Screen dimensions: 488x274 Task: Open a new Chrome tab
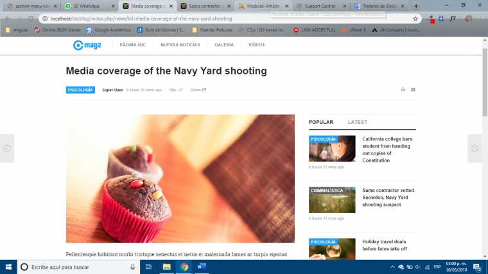pyautogui.click(x=416, y=6)
